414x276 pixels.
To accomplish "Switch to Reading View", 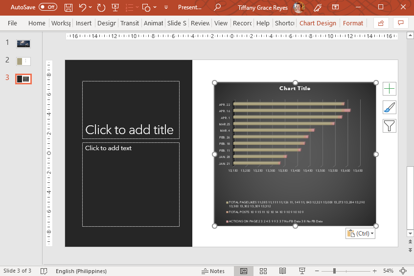I will (x=282, y=271).
